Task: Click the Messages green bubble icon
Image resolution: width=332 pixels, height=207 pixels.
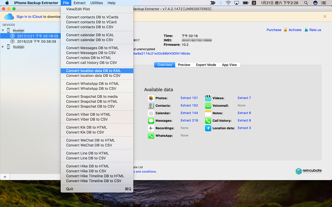Action: tap(151, 121)
